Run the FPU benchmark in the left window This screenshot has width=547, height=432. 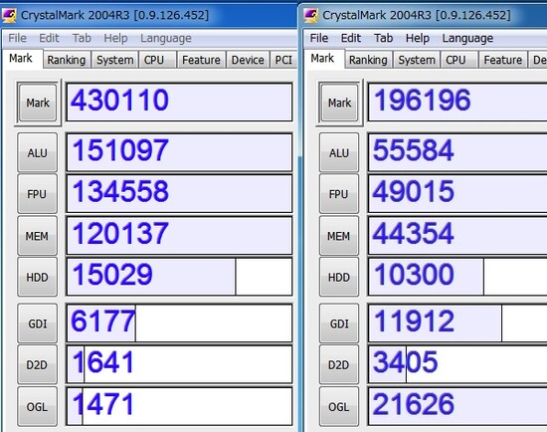(38, 194)
